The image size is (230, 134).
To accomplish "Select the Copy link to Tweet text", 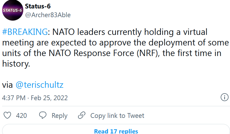I will point(117,116).
